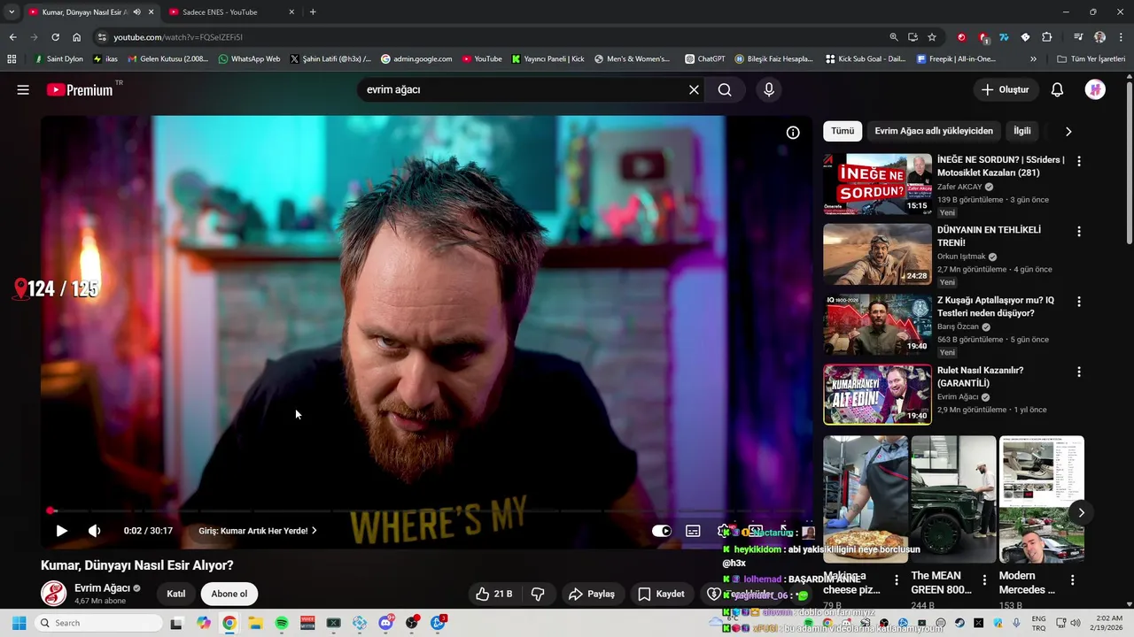Open the WhatsApp Web bookmark
Screen dimensions: 1134x637
pyautogui.click(x=249, y=59)
